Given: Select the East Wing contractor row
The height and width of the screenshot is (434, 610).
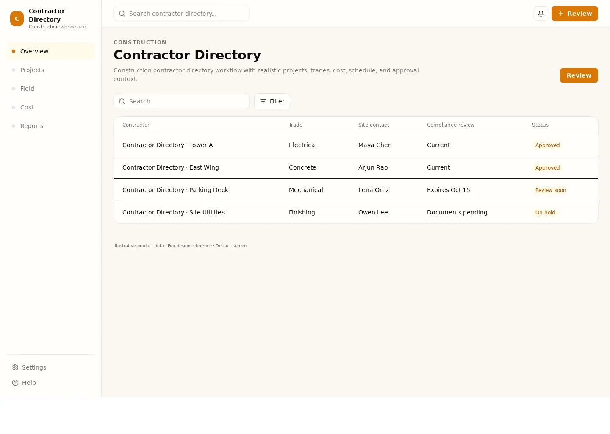Looking at the screenshot, I should click(356, 167).
